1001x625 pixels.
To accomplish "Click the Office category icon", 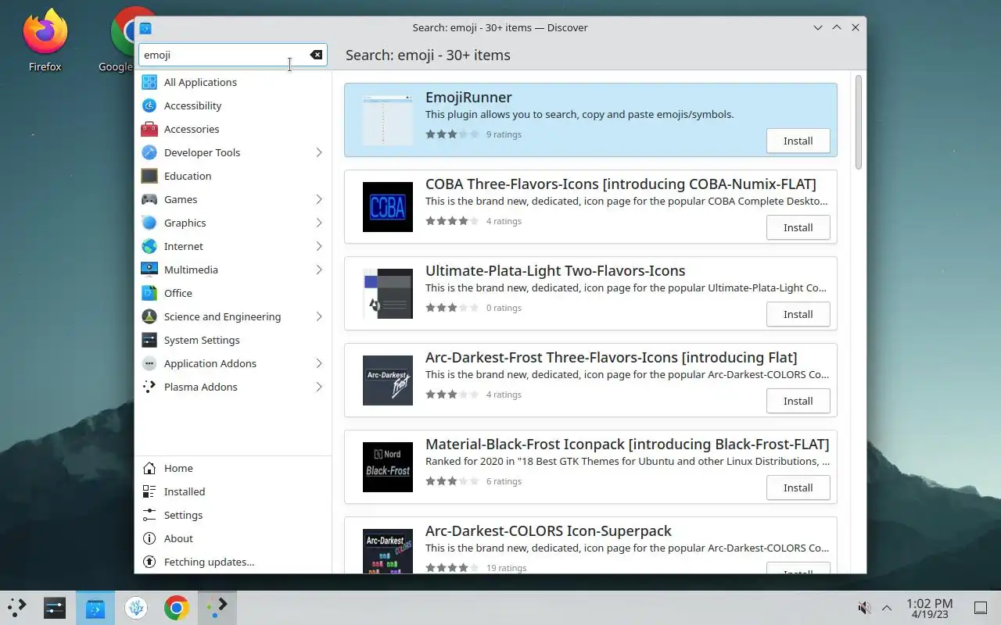I will [x=149, y=293].
